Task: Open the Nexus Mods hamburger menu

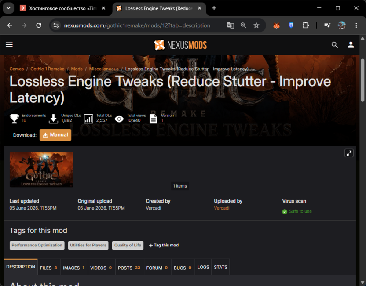Action: (9, 44)
